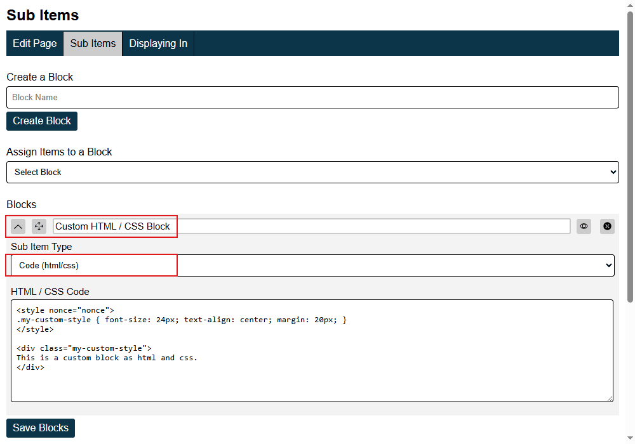635x444 pixels.
Task: Click inside the HTML / CSS Code textarea
Action: pos(312,351)
